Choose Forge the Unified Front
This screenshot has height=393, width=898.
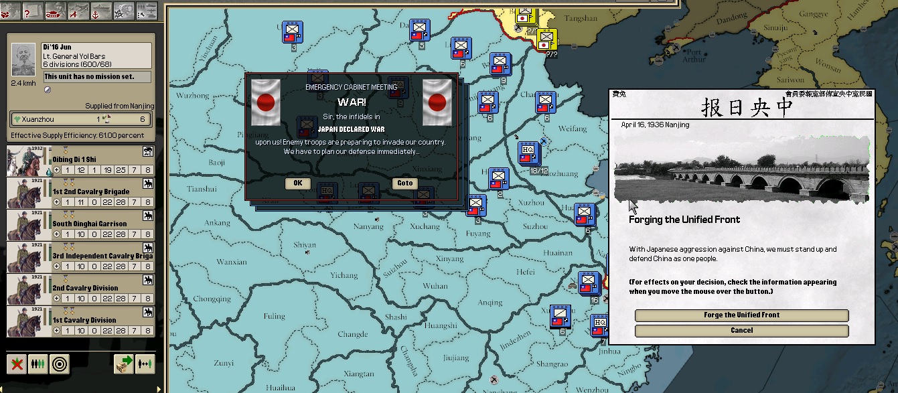point(741,315)
